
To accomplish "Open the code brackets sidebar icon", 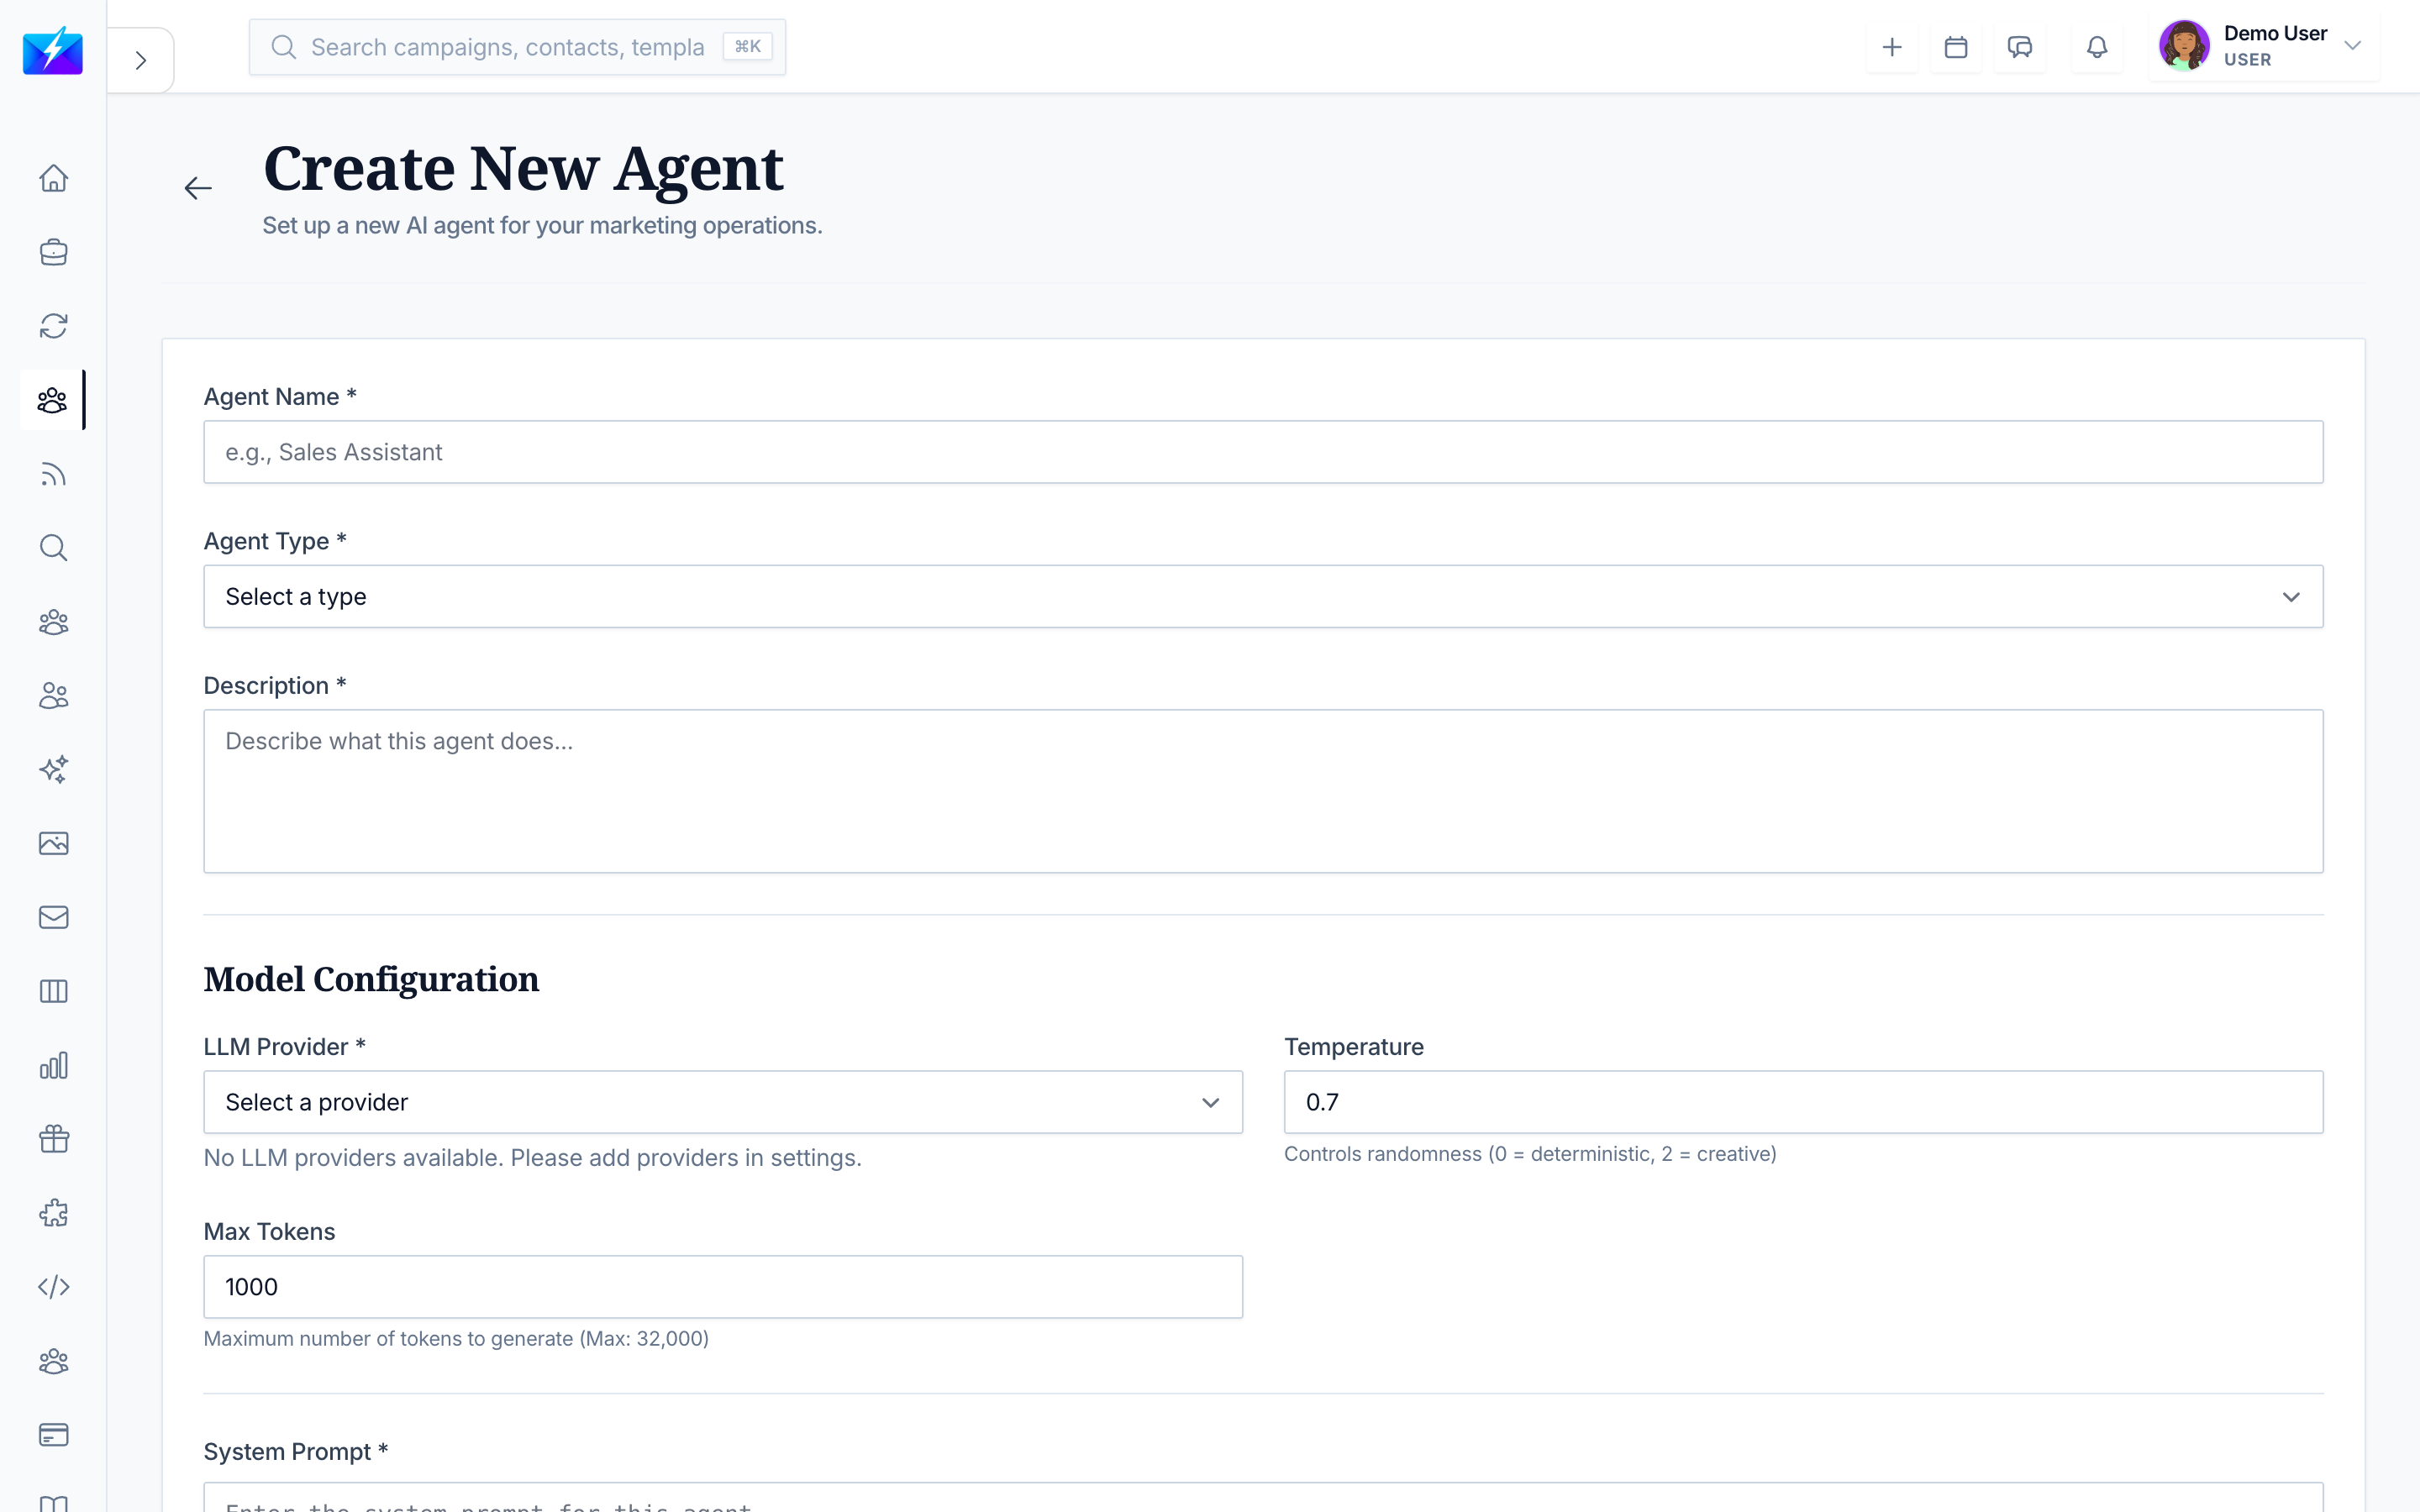I will tap(53, 1287).
